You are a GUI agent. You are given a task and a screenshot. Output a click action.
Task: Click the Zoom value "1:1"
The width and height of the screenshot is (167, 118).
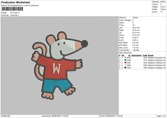(x=161, y=12)
